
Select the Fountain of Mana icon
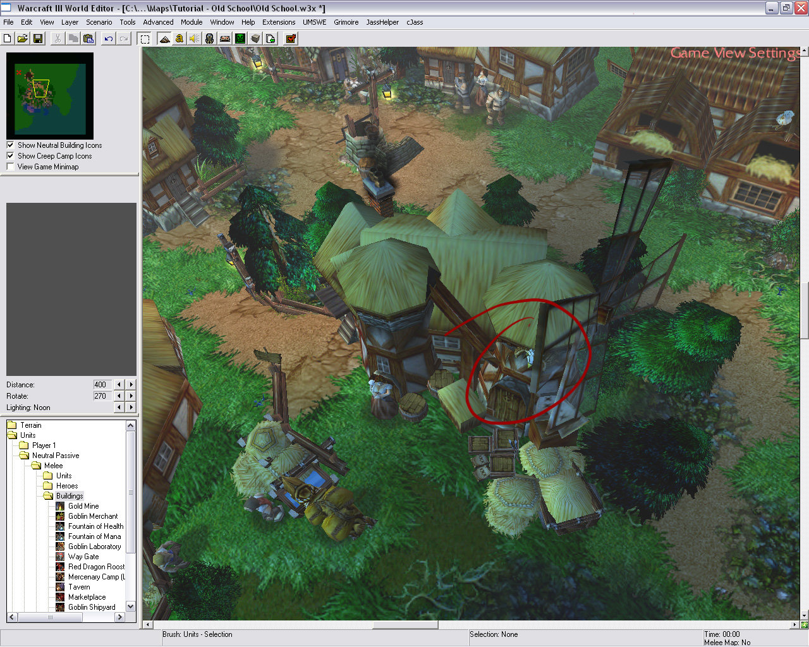(x=60, y=536)
